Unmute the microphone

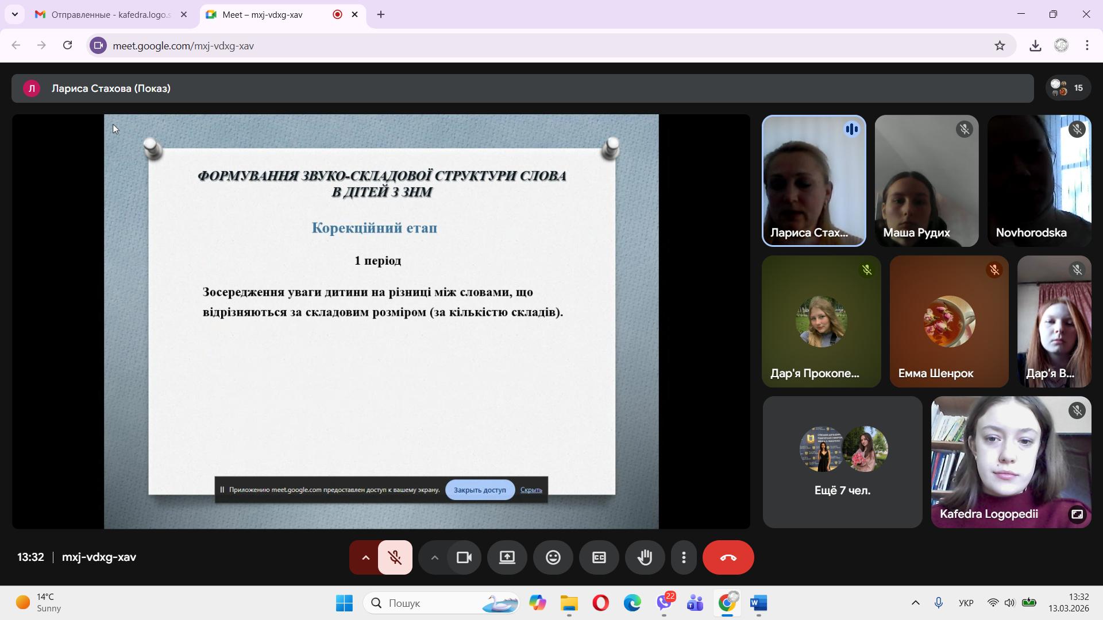click(x=395, y=557)
